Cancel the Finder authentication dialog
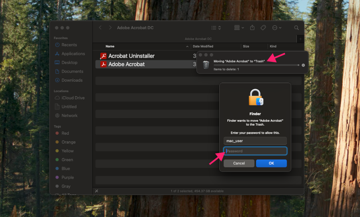360x217 pixels. [239, 163]
